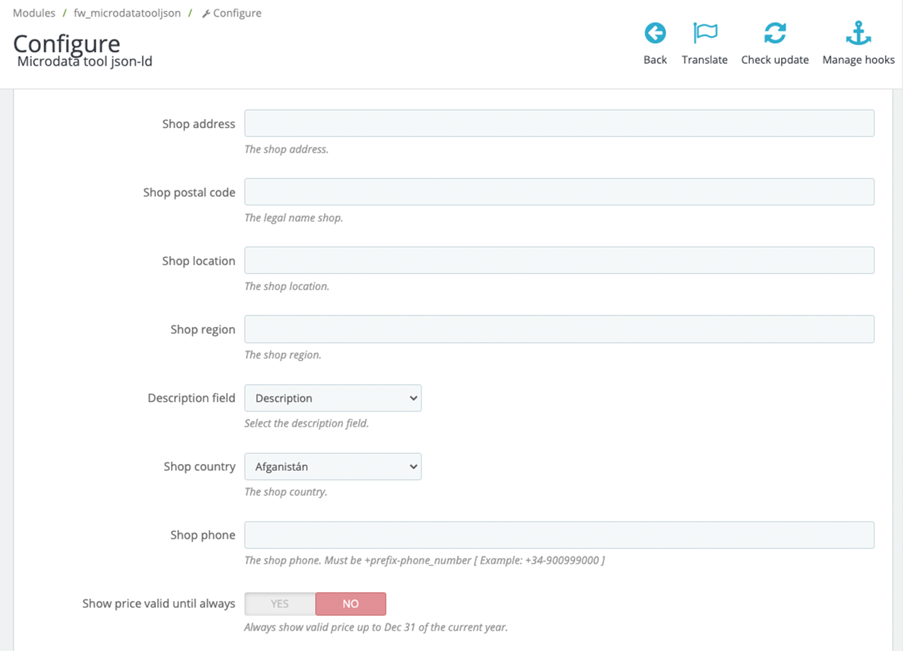The height and width of the screenshot is (651, 903).
Task: Click the Translate label text
Action: pos(705,60)
